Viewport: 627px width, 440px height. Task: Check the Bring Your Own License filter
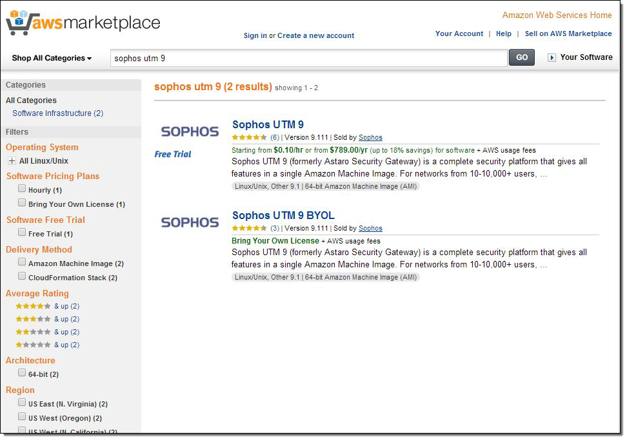point(22,203)
